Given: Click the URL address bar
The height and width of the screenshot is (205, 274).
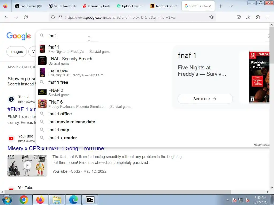Looking at the screenshot, I should 132,17.
